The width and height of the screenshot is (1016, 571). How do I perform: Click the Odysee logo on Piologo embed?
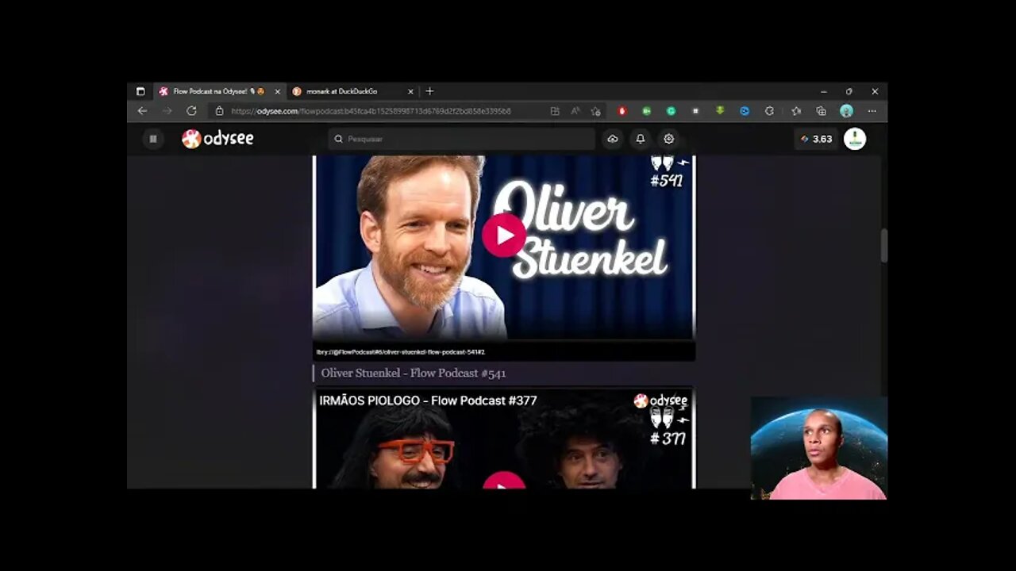[x=660, y=400]
